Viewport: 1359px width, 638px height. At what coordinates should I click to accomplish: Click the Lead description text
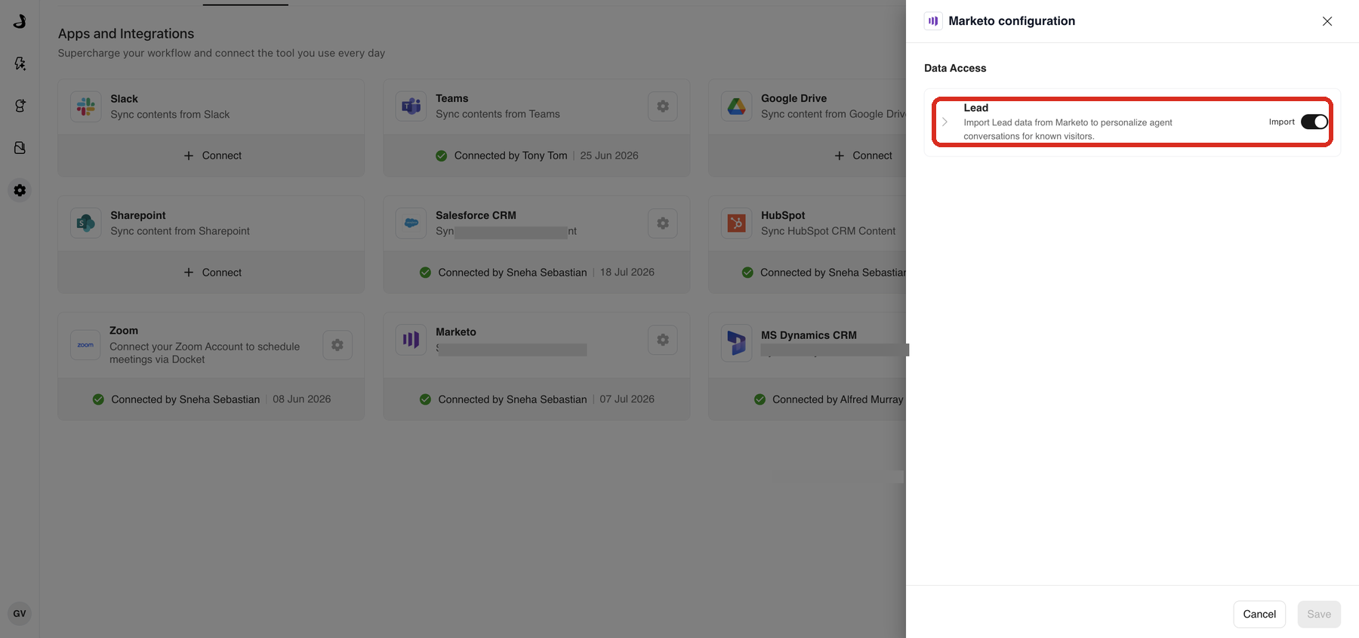(1068, 129)
